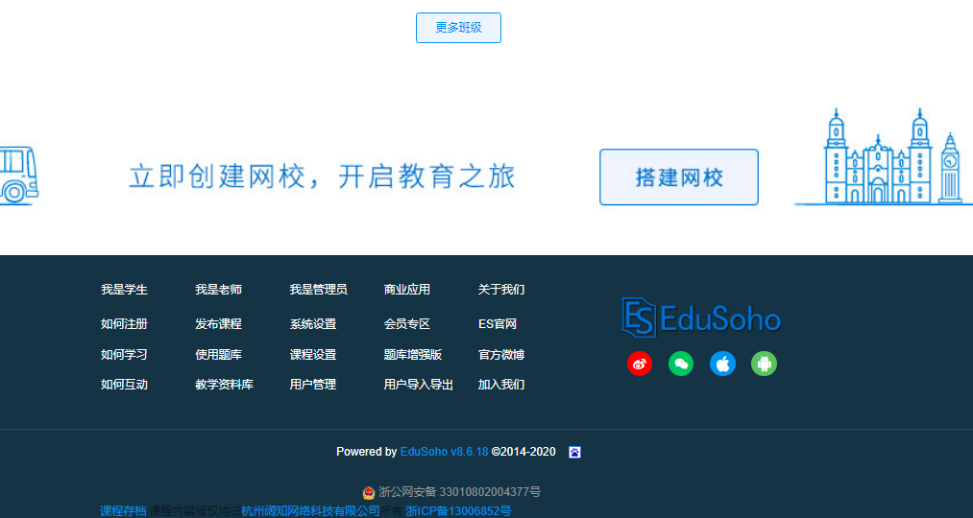Screen dimensions: 973x518
Task: Click the 更多班级 button
Action: pos(458,28)
